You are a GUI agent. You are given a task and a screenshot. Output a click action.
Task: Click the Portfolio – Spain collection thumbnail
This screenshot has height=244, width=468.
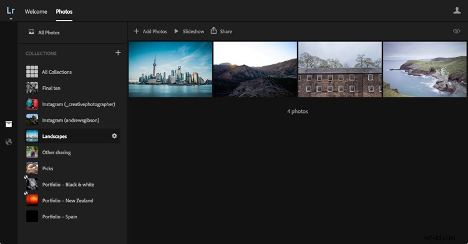click(32, 217)
